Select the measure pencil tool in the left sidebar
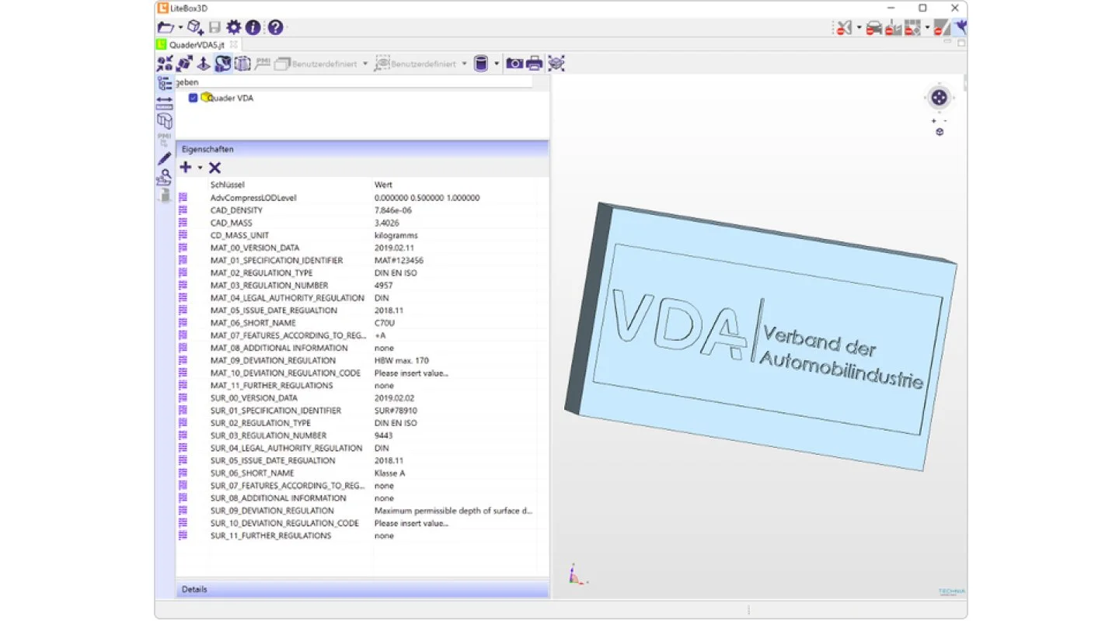This screenshot has height=621, width=1119. click(x=163, y=158)
